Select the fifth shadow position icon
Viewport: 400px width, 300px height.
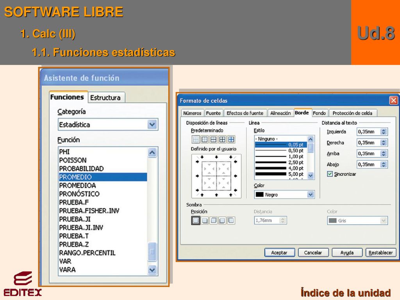pyautogui.click(x=231, y=220)
